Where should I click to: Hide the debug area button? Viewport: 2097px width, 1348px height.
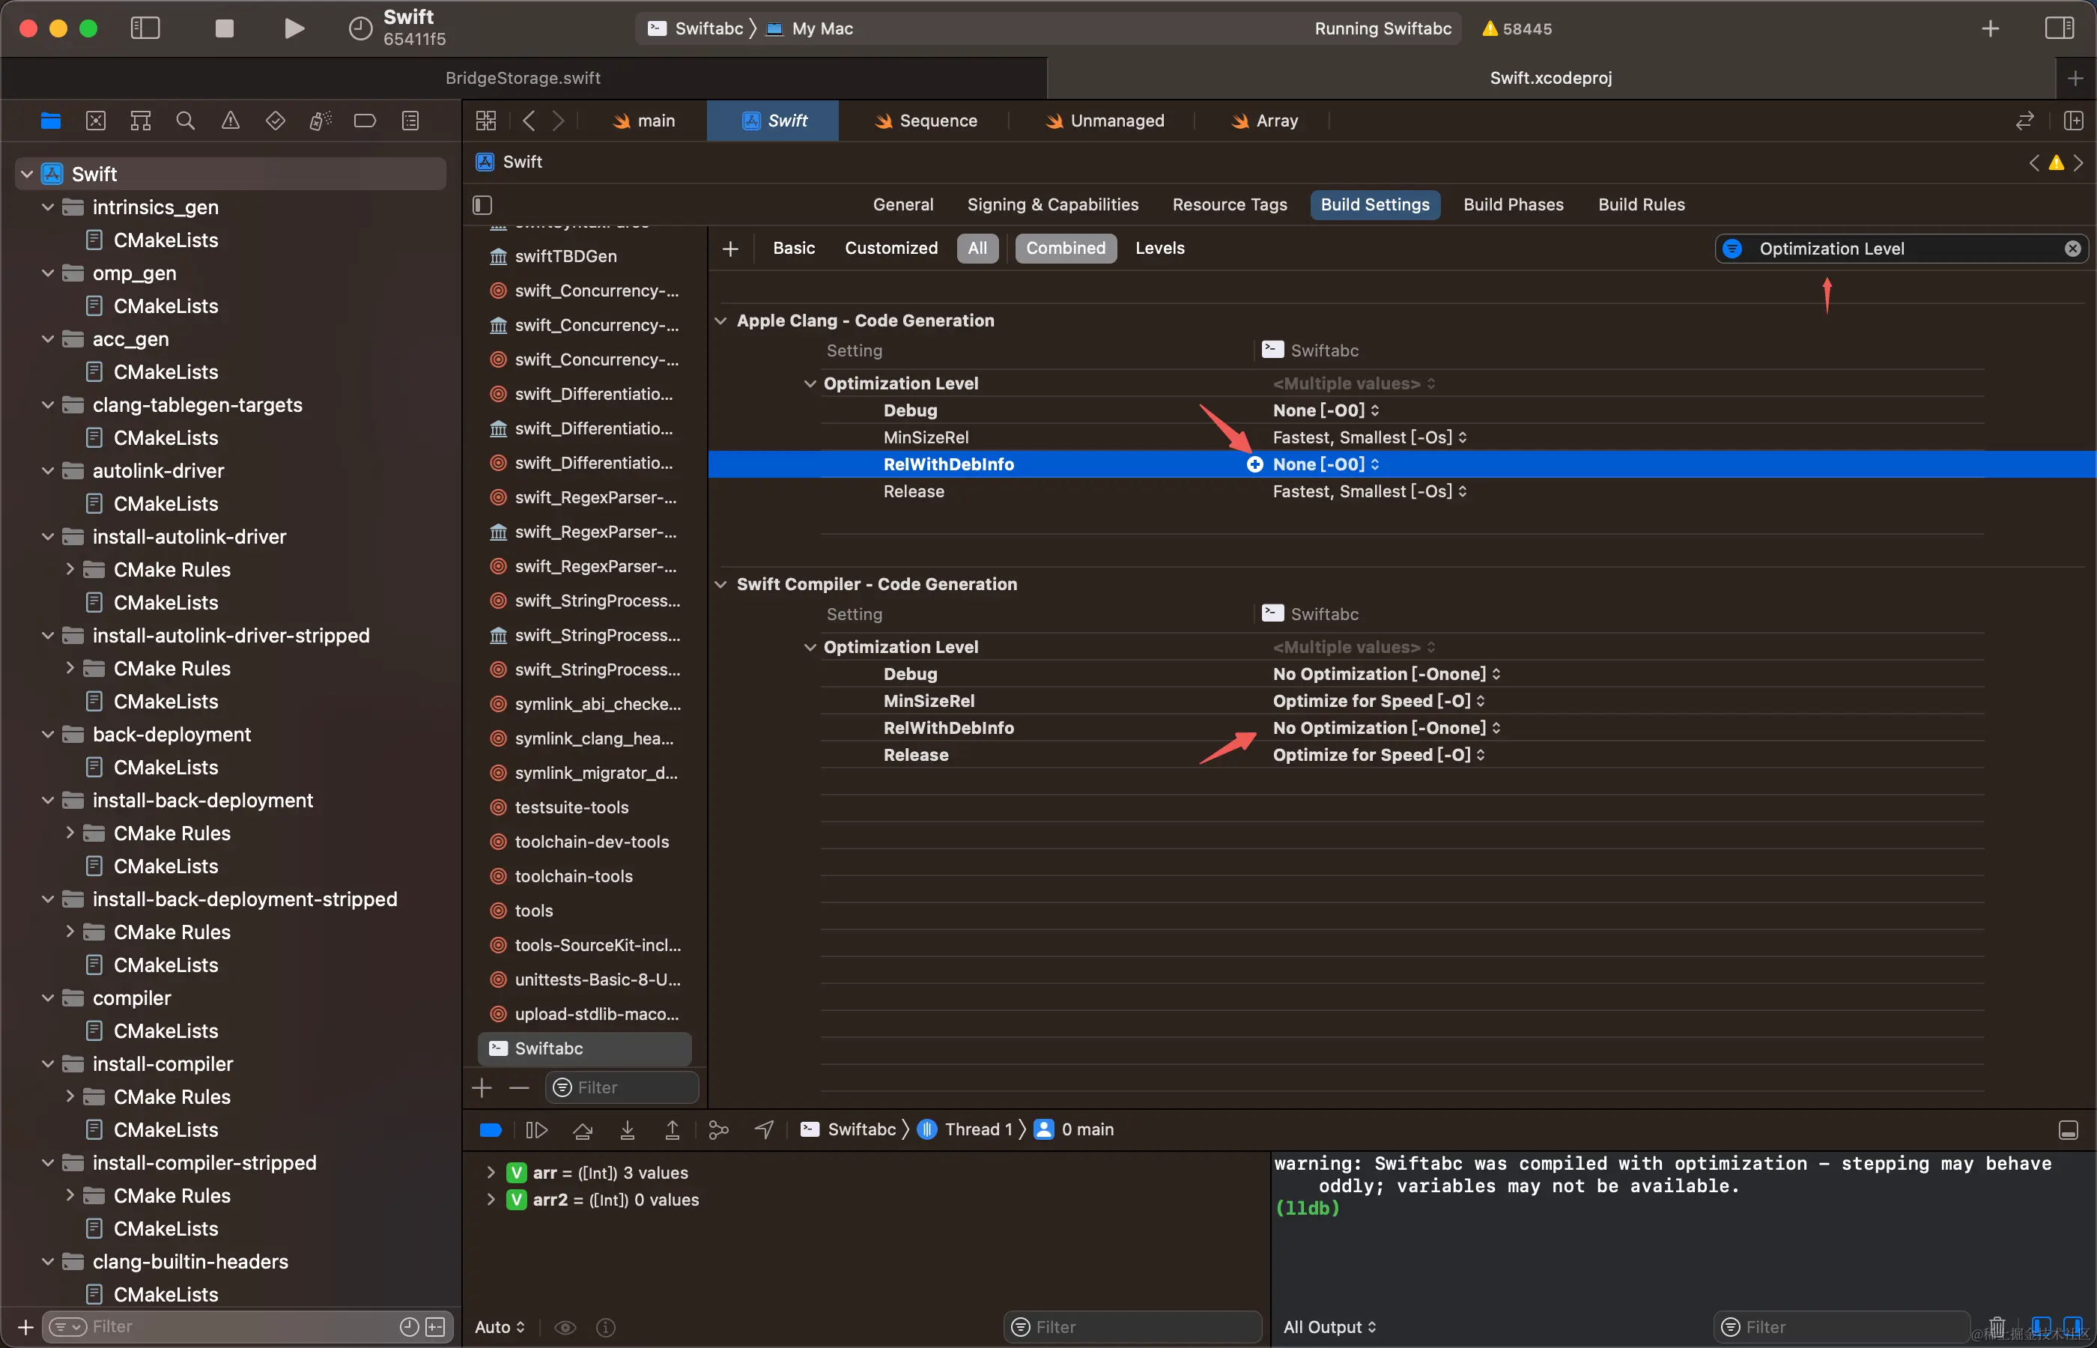(2067, 1130)
